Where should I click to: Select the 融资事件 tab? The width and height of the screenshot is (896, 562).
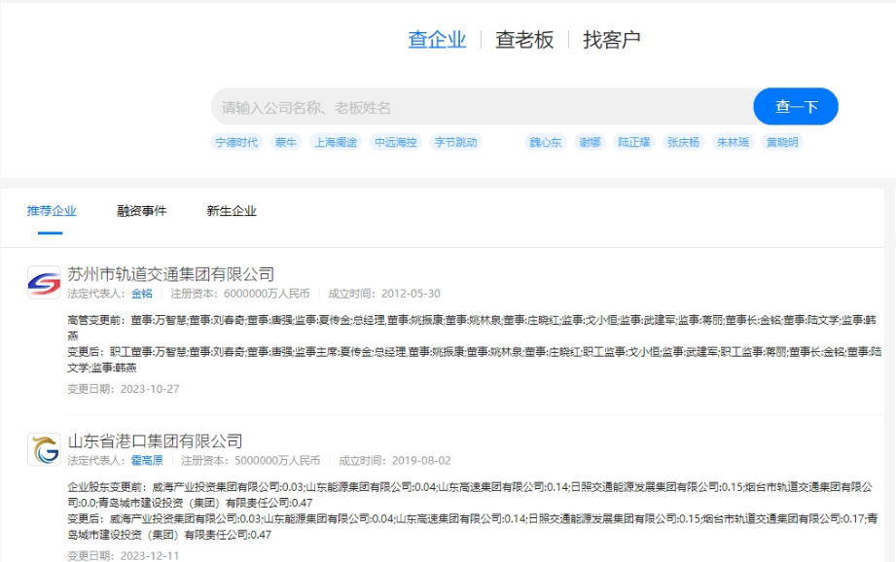(x=142, y=211)
